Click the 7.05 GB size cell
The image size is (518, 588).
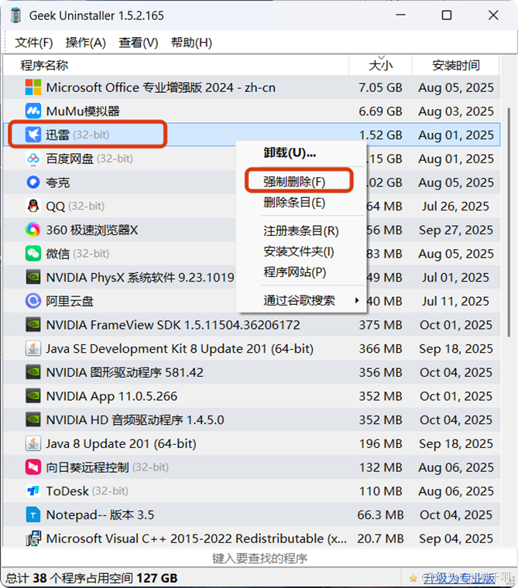click(x=380, y=87)
